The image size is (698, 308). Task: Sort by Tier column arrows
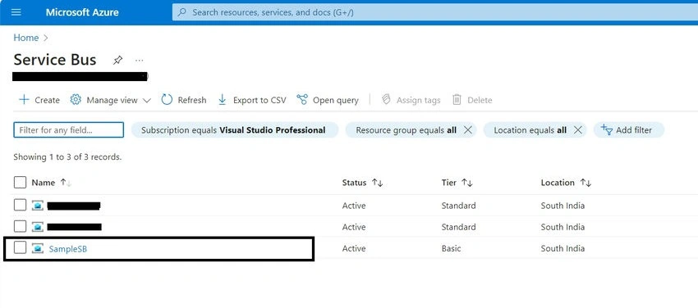[x=467, y=183]
